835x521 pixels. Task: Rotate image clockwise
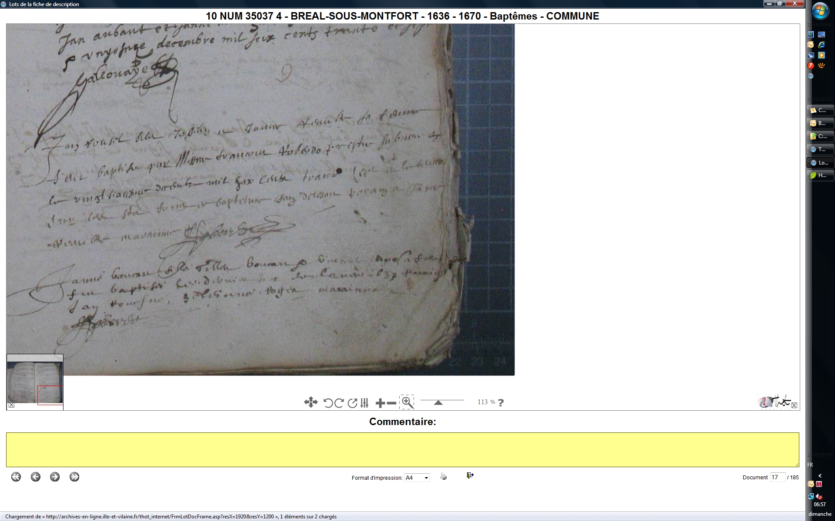tap(340, 403)
